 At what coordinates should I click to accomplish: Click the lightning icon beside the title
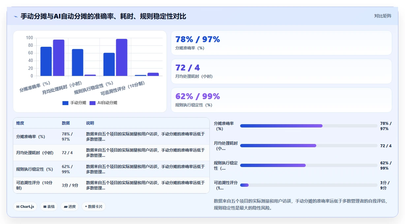pos(16,16)
